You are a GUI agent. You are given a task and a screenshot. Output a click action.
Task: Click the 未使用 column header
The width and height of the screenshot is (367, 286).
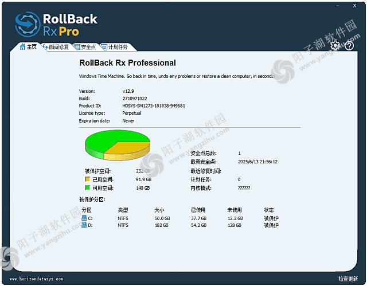tap(235, 210)
